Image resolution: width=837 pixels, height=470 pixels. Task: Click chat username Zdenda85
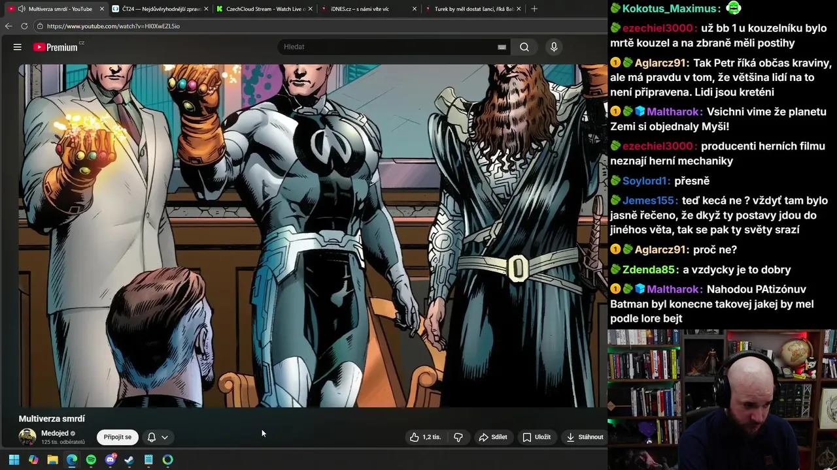pos(649,270)
